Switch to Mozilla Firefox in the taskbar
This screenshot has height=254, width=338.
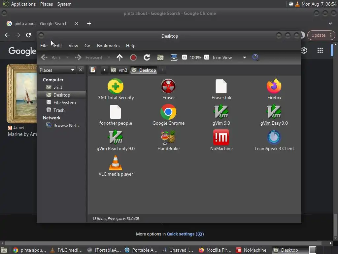click(215, 250)
